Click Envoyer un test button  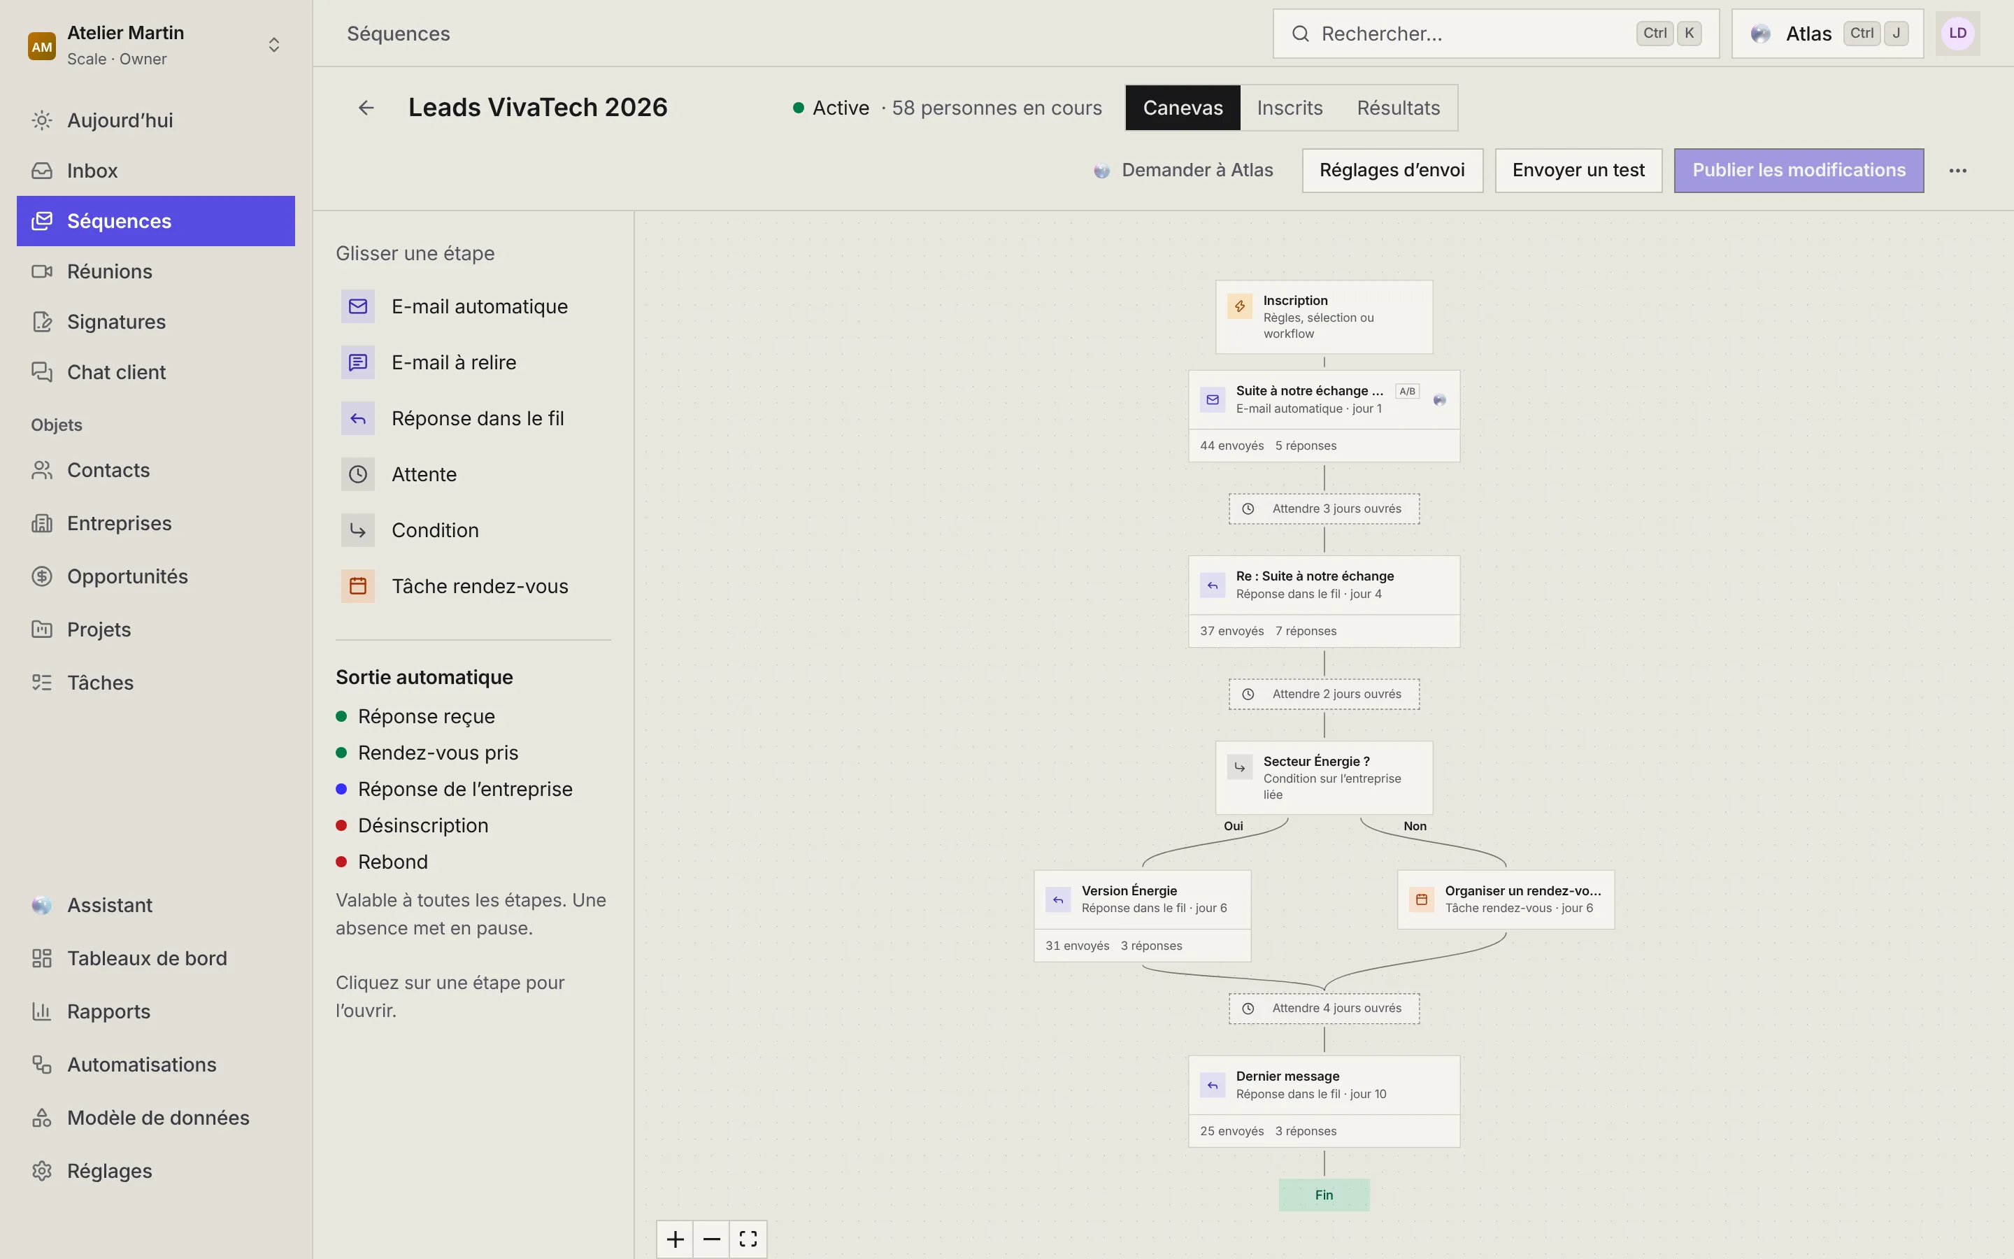(1578, 171)
